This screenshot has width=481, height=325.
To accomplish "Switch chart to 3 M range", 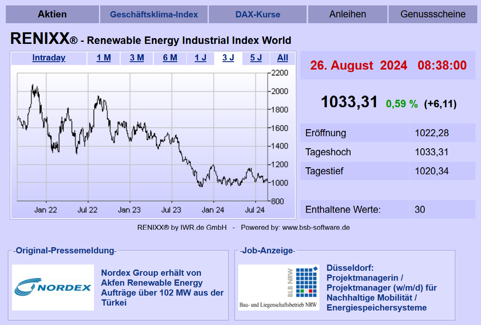I will point(137,58).
